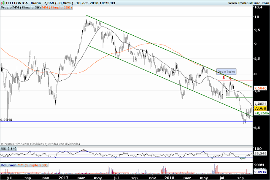Click the 2.891k volume value tag
The width and height of the screenshot is (270, 180).
coord(260,172)
